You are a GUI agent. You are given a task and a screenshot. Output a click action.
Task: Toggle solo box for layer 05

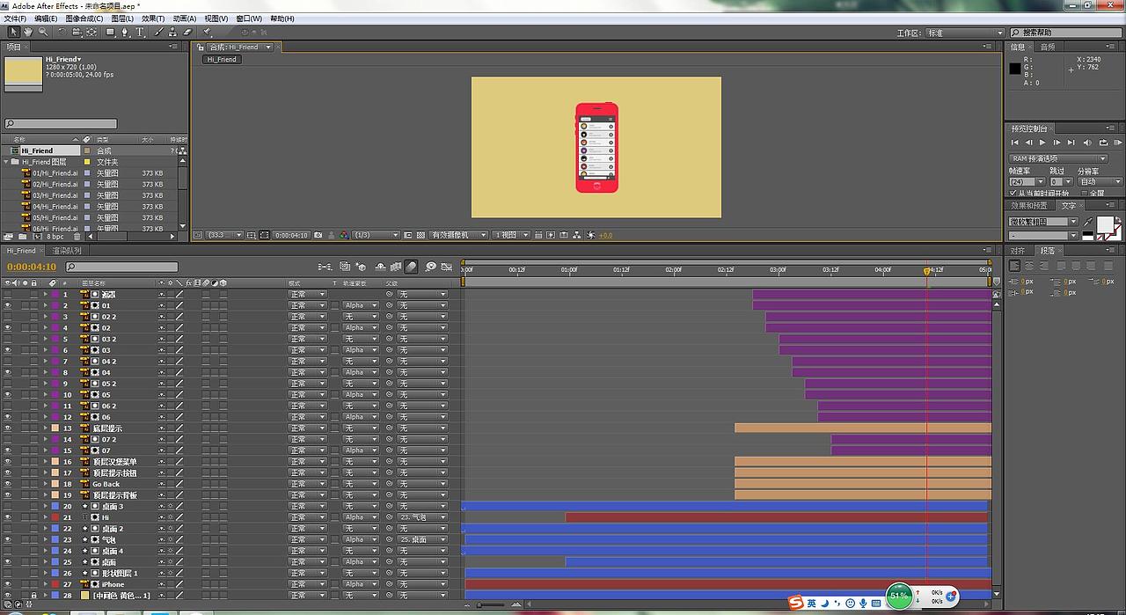(26, 395)
